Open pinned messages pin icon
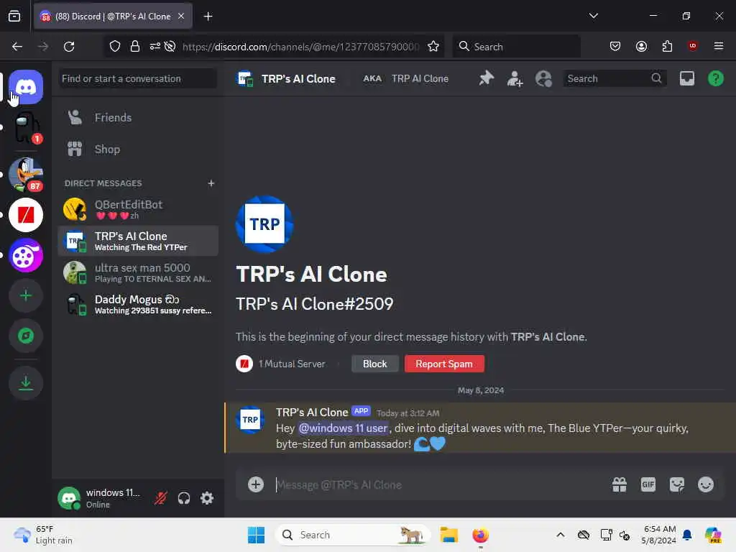The image size is (736, 552). tap(487, 78)
